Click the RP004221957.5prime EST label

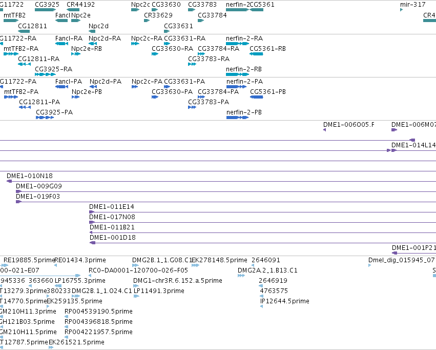[98, 332]
